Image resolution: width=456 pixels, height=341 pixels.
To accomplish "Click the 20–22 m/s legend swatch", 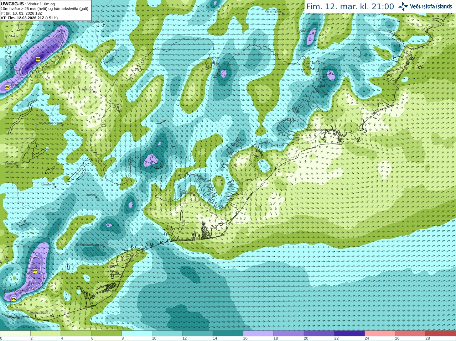I will point(319,334).
